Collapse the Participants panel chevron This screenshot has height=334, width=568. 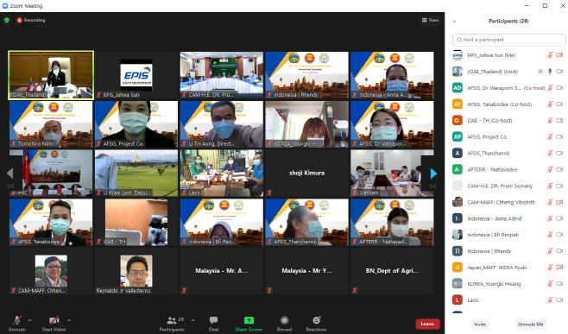click(x=454, y=22)
